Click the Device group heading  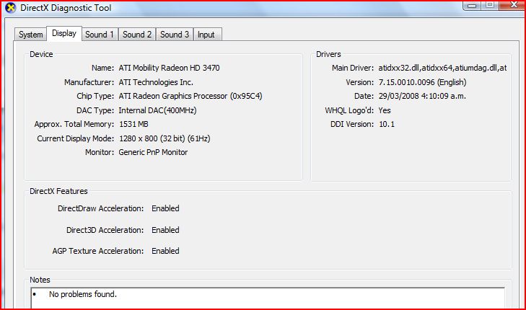point(41,54)
